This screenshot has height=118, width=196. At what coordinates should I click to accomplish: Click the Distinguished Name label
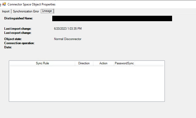tap(18, 18)
